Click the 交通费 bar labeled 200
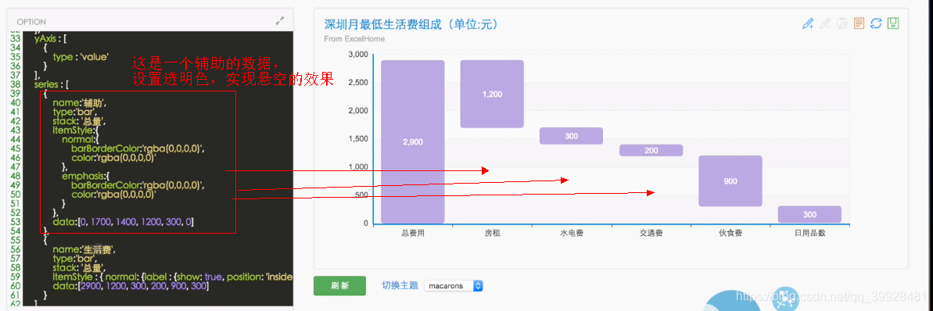933x311 pixels. tap(651, 151)
